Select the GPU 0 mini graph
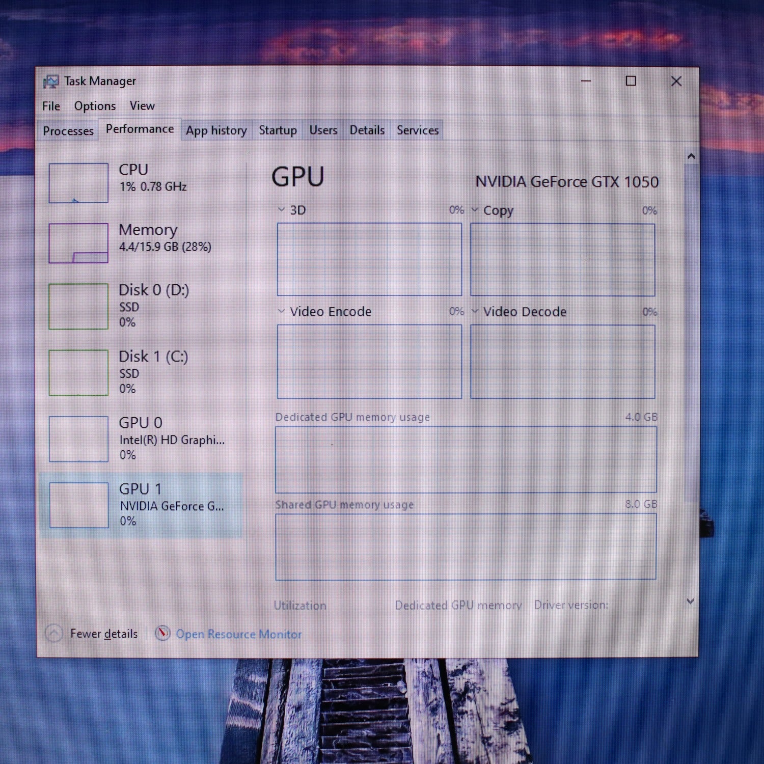This screenshot has width=764, height=764. tap(78, 439)
